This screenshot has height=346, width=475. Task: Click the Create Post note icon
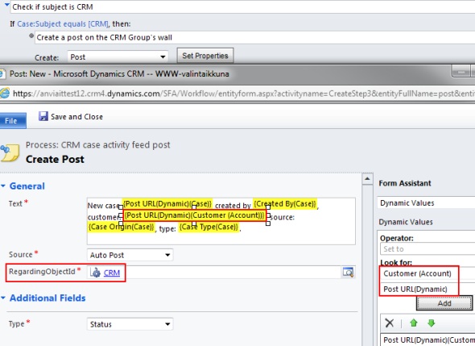pos(10,153)
